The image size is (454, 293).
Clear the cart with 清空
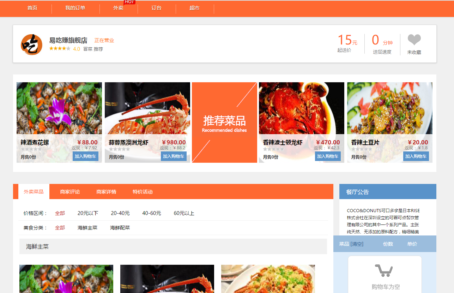click(357, 244)
